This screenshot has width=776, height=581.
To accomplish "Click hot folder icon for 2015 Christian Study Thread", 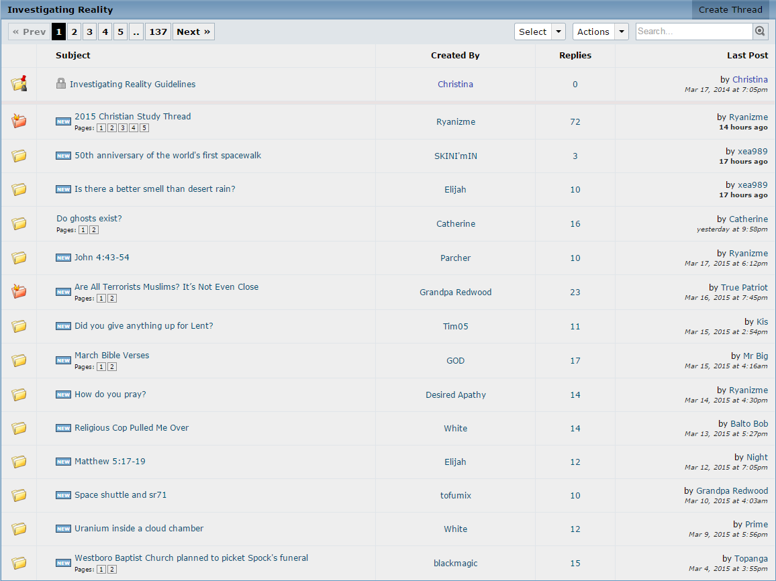I will pyautogui.click(x=19, y=121).
